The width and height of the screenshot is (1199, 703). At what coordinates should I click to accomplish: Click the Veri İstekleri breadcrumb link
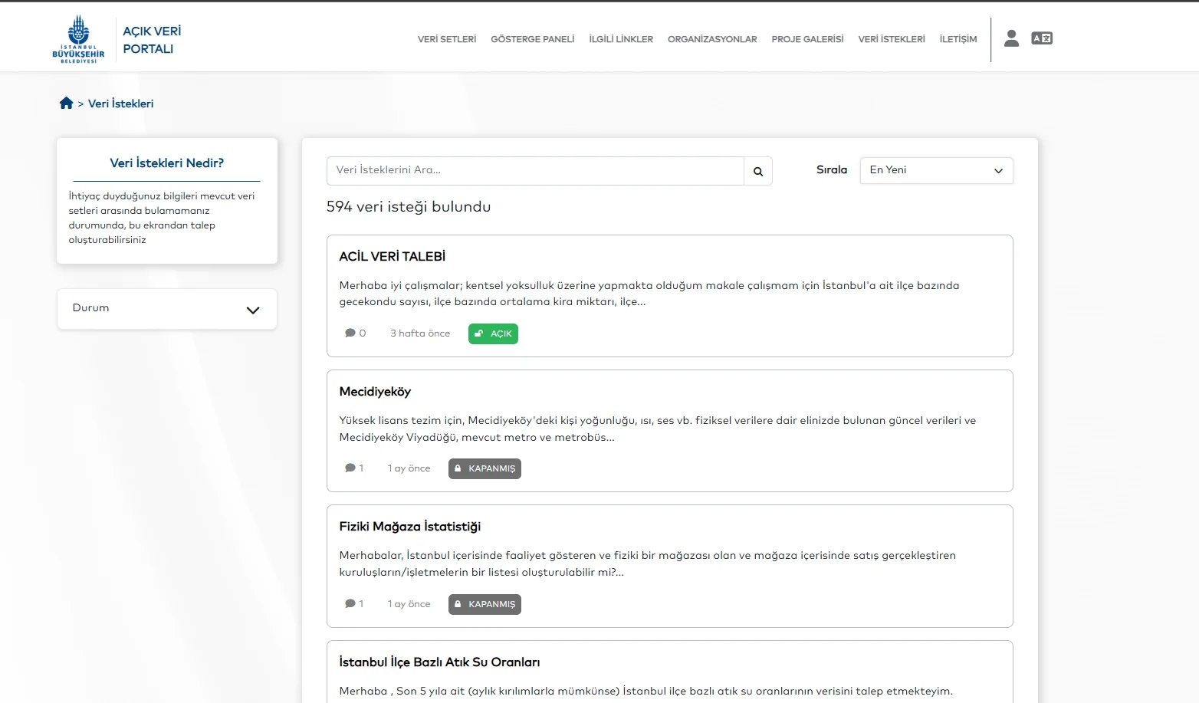point(120,103)
